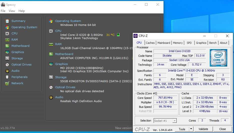Click the memory icon beside RAM heading in summary
234x133 pixels.
pyautogui.click(x=51, y=44)
